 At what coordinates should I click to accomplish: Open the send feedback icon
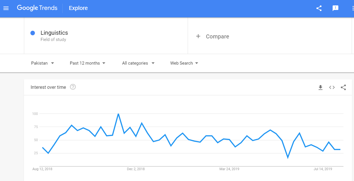(335, 8)
